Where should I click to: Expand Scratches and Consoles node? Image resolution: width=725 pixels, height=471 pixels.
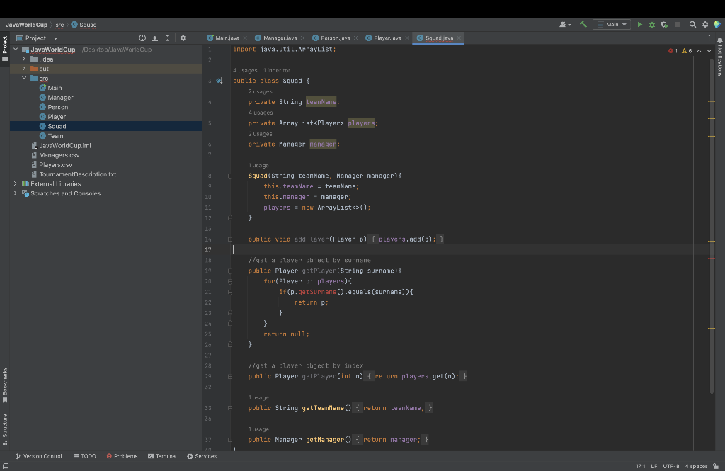pyautogui.click(x=15, y=193)
